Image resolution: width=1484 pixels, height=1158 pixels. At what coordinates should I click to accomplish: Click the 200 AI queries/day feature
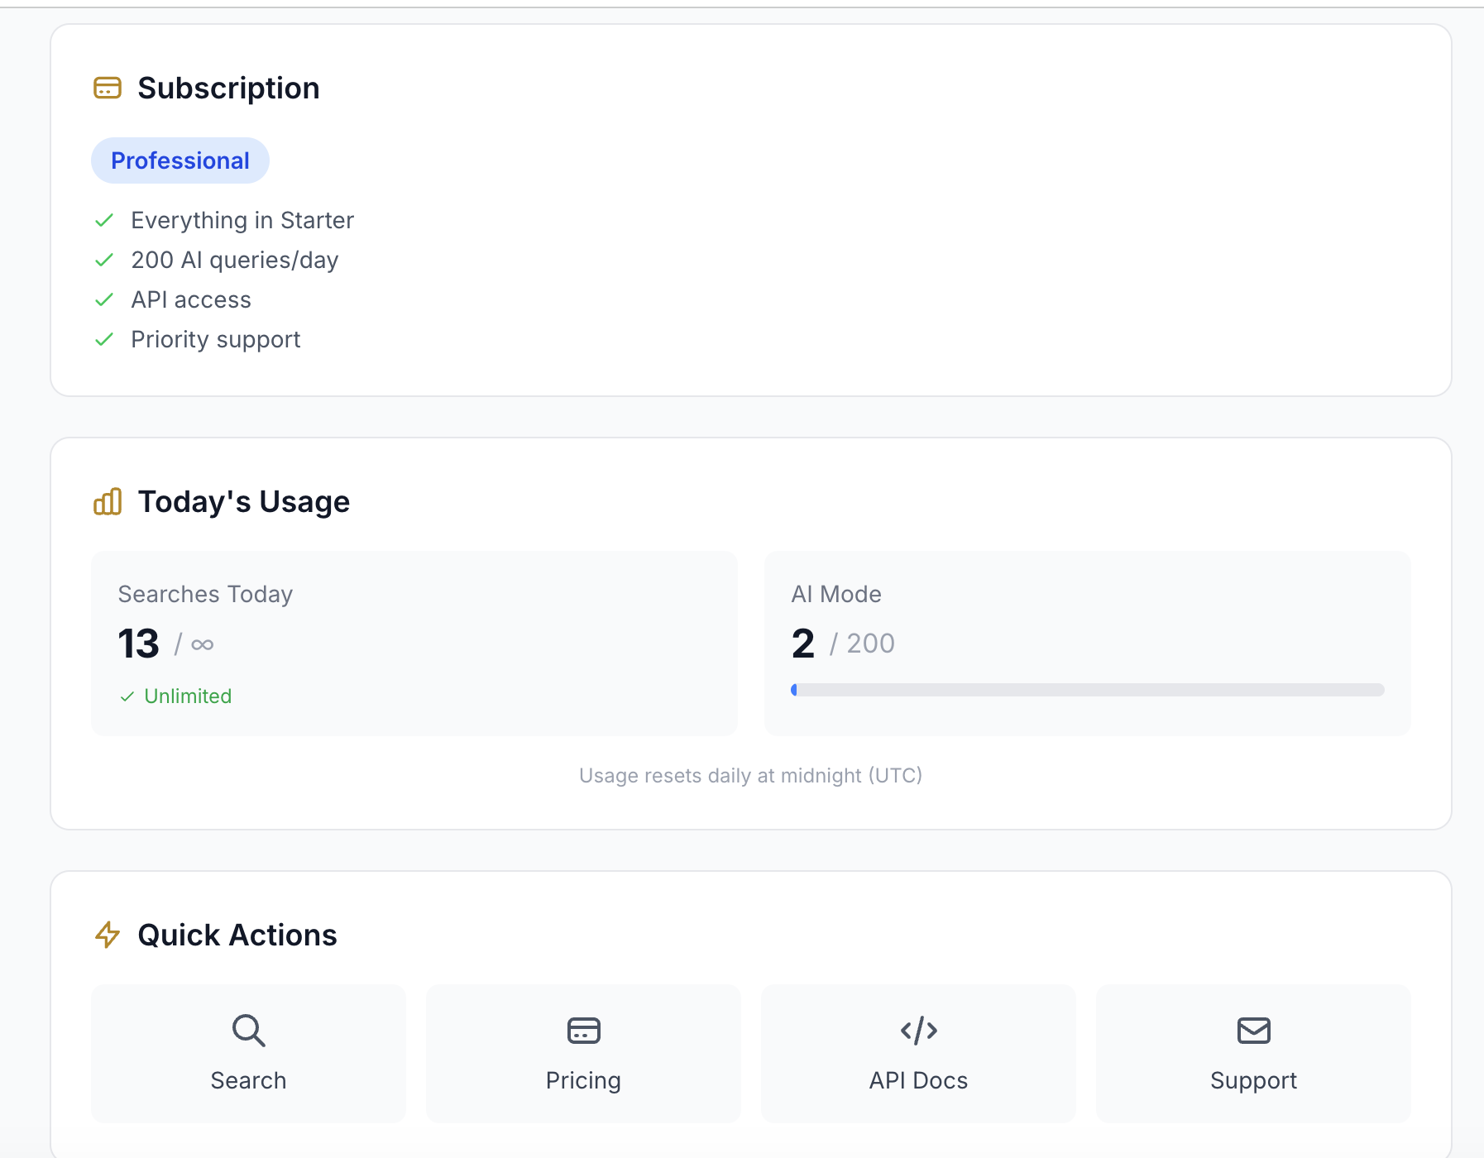235,260
